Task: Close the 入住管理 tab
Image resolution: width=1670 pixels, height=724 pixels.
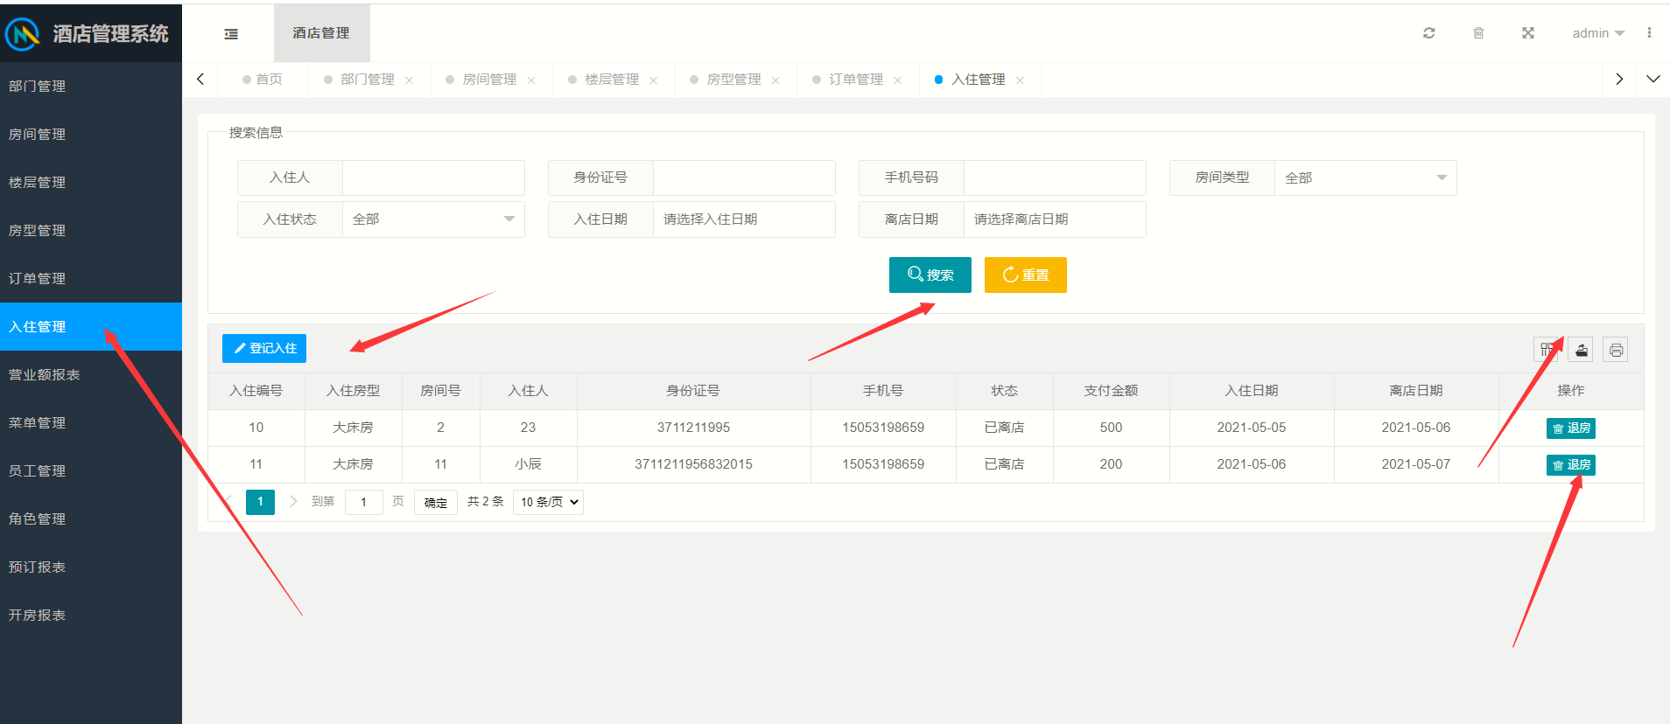Action: [1020, 80]
